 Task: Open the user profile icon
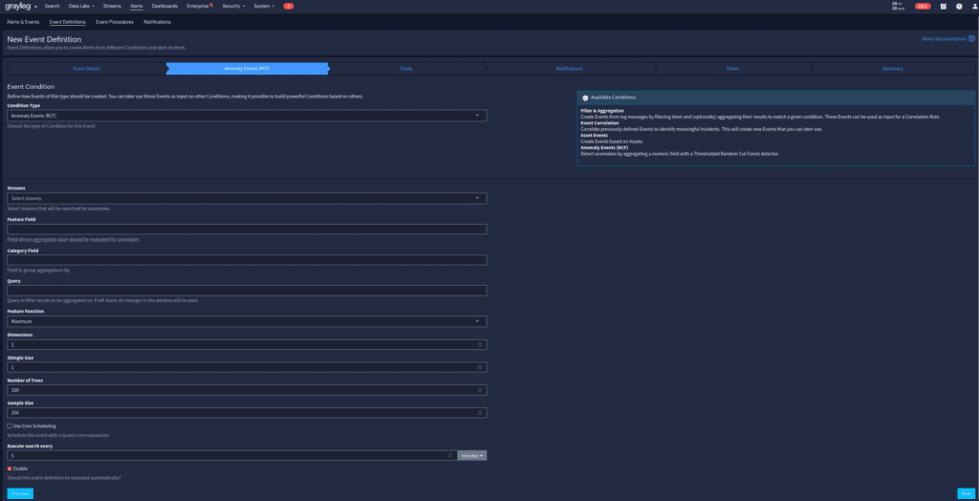click(x=972, y=6)
